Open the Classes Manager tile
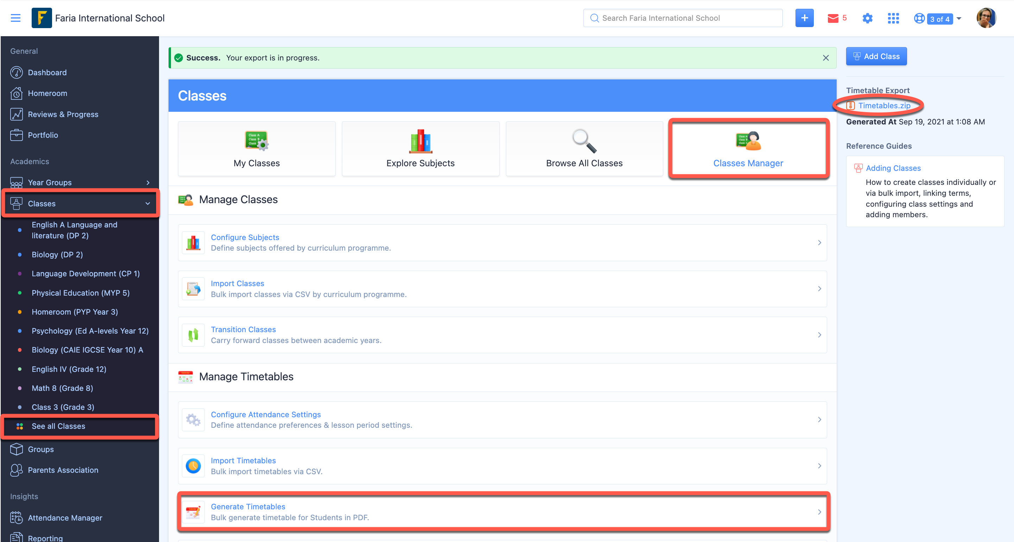Viewport: 1014px width, 542px height. (x=748, y=149)
